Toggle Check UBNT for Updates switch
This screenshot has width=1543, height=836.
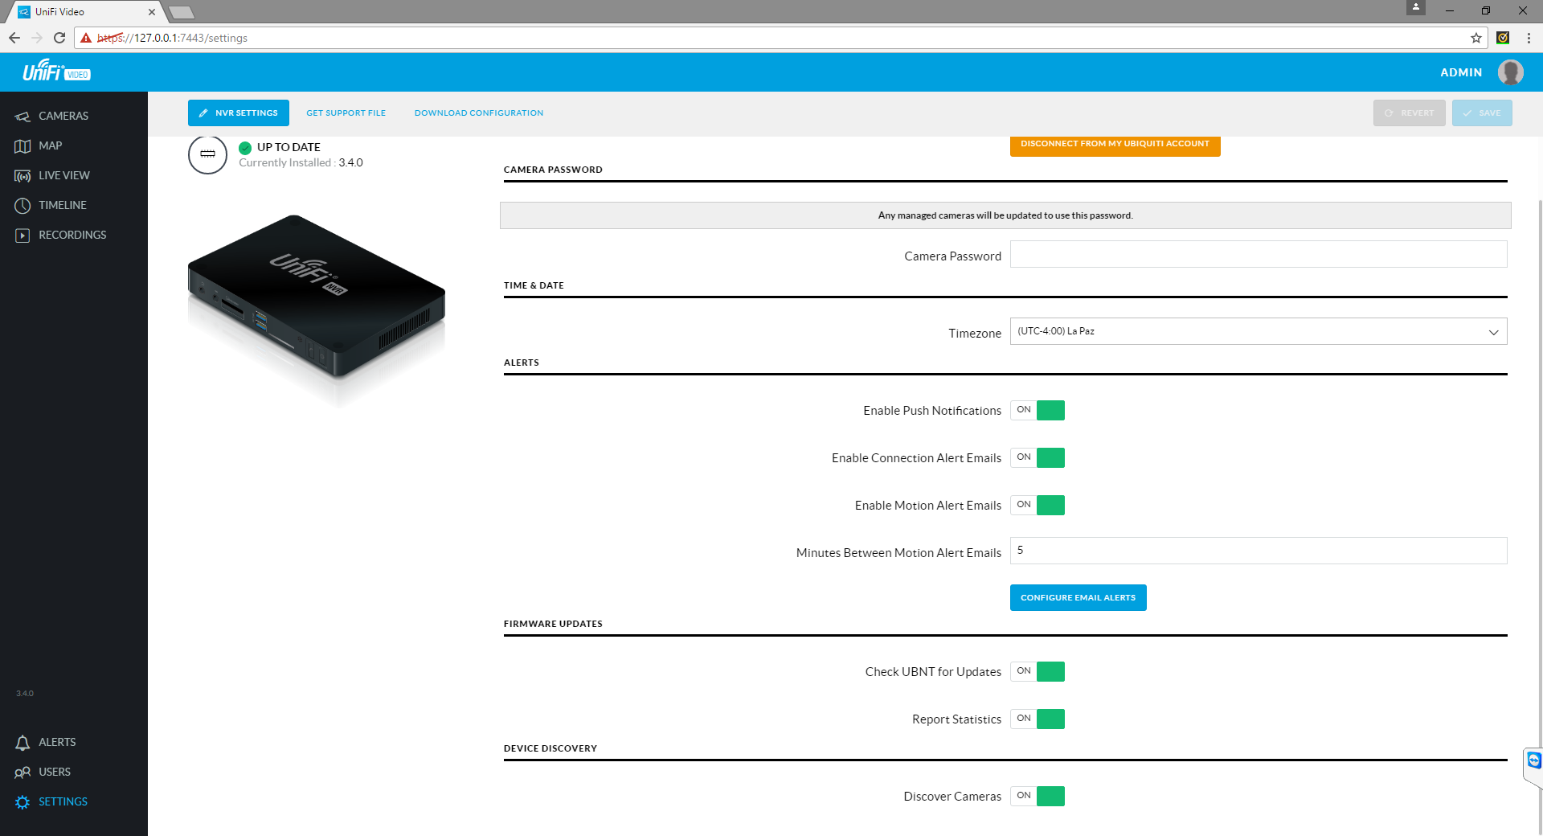click(1038, 671)
